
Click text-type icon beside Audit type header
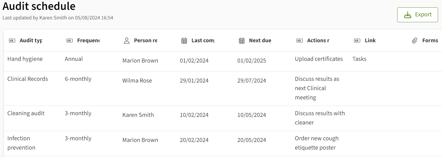[x=12, y=41]
